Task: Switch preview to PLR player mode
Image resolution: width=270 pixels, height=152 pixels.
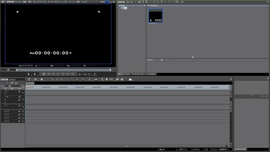Action: coord(103,2)
